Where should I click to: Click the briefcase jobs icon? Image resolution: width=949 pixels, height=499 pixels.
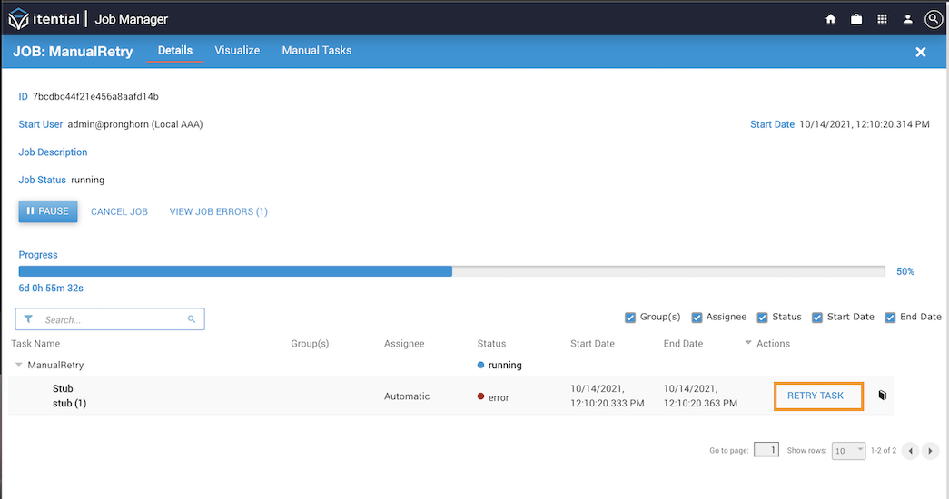click(856, 19)
